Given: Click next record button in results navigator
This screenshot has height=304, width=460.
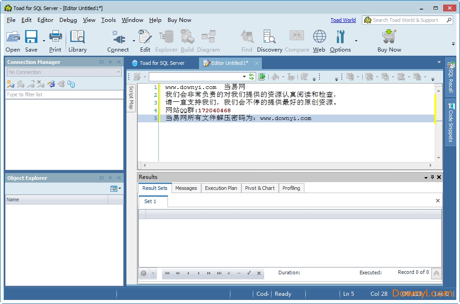Looking at the screenshot, I should (x=199, y=273).
